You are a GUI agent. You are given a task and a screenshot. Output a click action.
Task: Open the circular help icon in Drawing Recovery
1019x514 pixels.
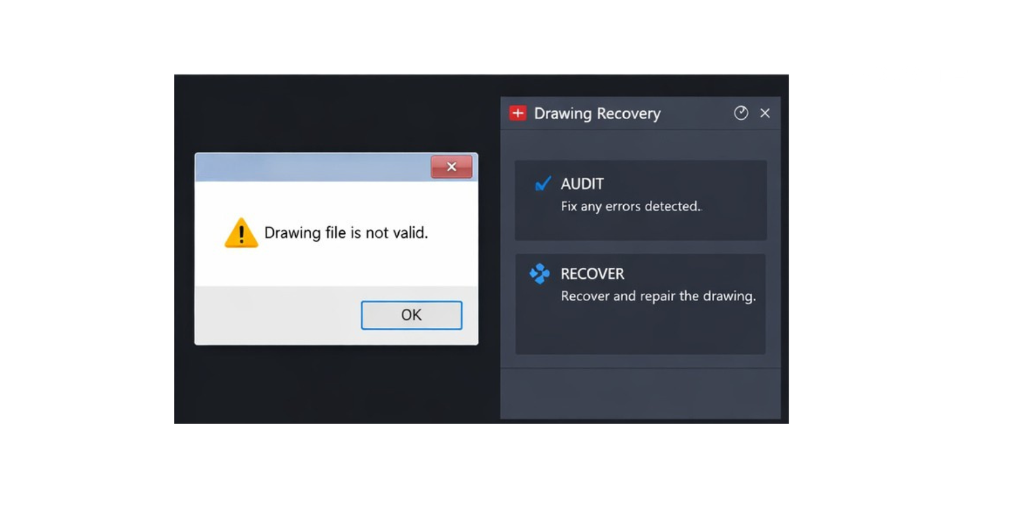[740, 113]
